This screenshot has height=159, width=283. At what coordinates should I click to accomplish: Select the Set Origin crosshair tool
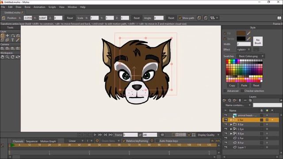8,35
